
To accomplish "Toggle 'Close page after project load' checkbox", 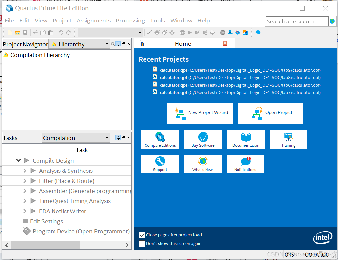I will click(142, 235).
